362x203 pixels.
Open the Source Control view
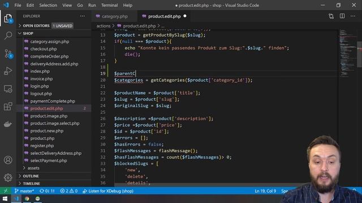pyautogui.click(x=8, y=54)
